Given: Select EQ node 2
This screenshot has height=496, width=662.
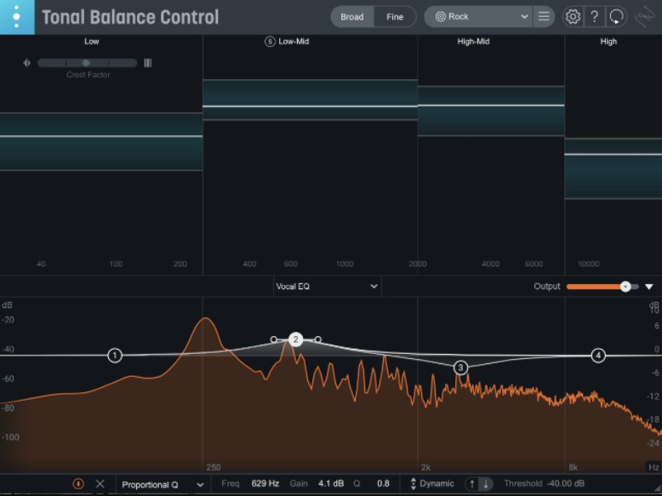Looking at the screenshot, I should (295, 339).
